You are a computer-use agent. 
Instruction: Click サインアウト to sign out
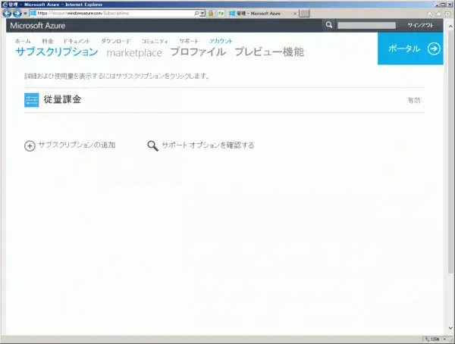pos(420,25)
